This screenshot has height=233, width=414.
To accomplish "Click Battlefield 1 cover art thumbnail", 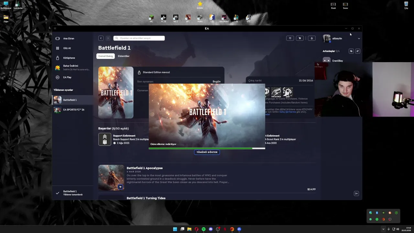I will [116, 93].
